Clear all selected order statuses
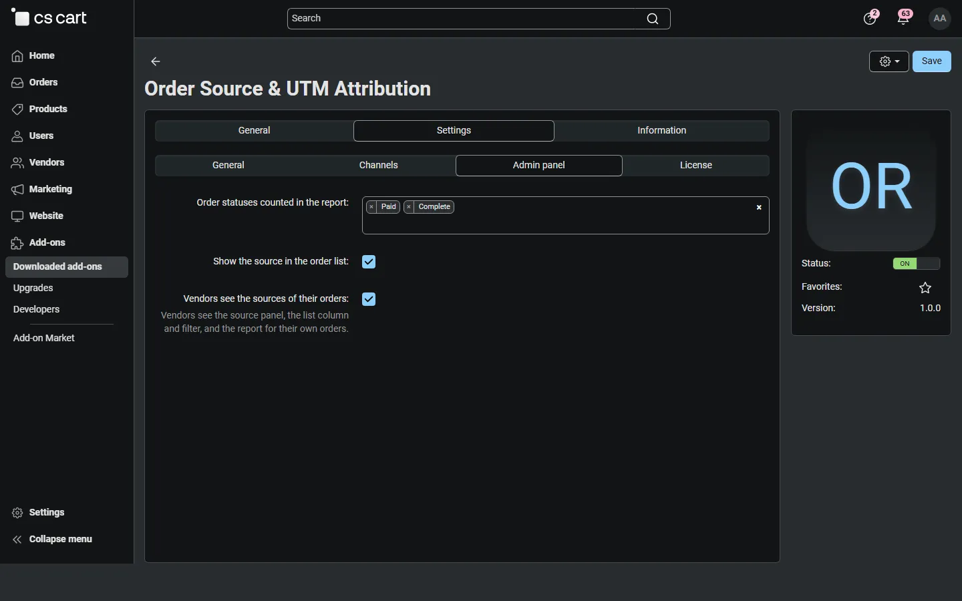 (x=759, y=208)
